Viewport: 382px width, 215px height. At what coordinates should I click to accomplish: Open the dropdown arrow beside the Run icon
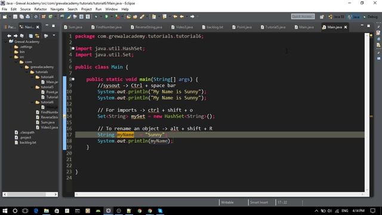pos(111,17)
